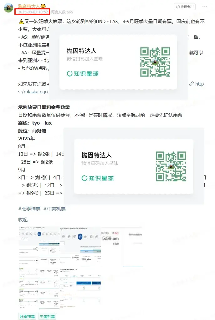
Task: Click the upper card's QR code
Action: coord(155,62)
